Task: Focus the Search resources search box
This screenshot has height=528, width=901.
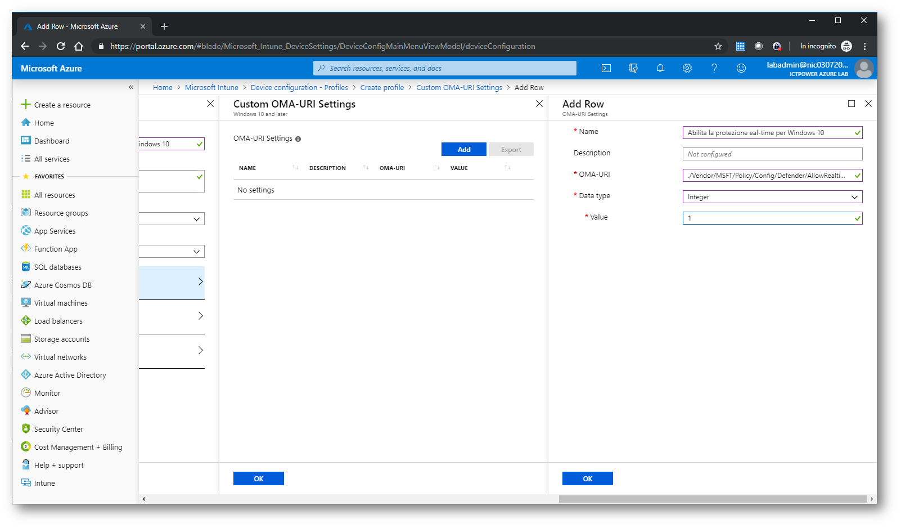Action: [445, 68]
